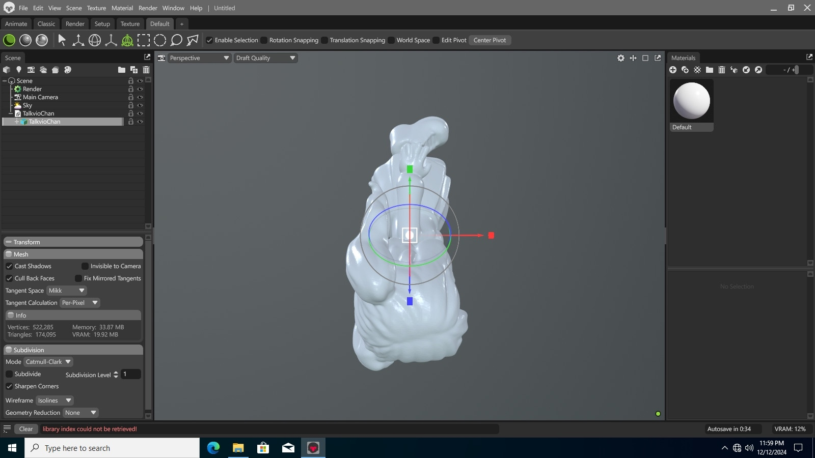
Task: Open viewport settings gear
Action: coord(621,58)
